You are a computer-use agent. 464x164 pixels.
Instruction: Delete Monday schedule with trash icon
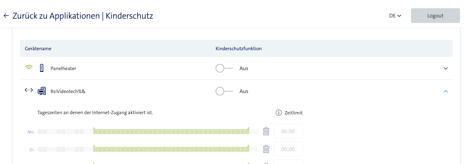(x=266, y=132)
